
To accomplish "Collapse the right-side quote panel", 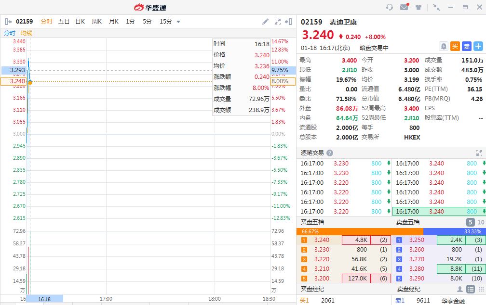I will point(288,22).
